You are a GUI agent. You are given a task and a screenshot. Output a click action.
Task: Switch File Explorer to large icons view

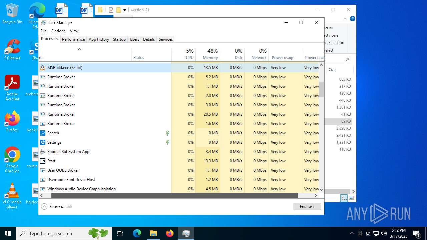[x=351, y=198]
